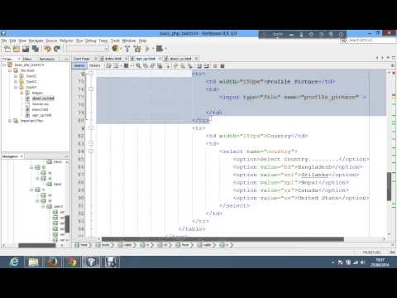Switch to the index.html editor tab
This screenshot has height=298, width=397.
113,59
